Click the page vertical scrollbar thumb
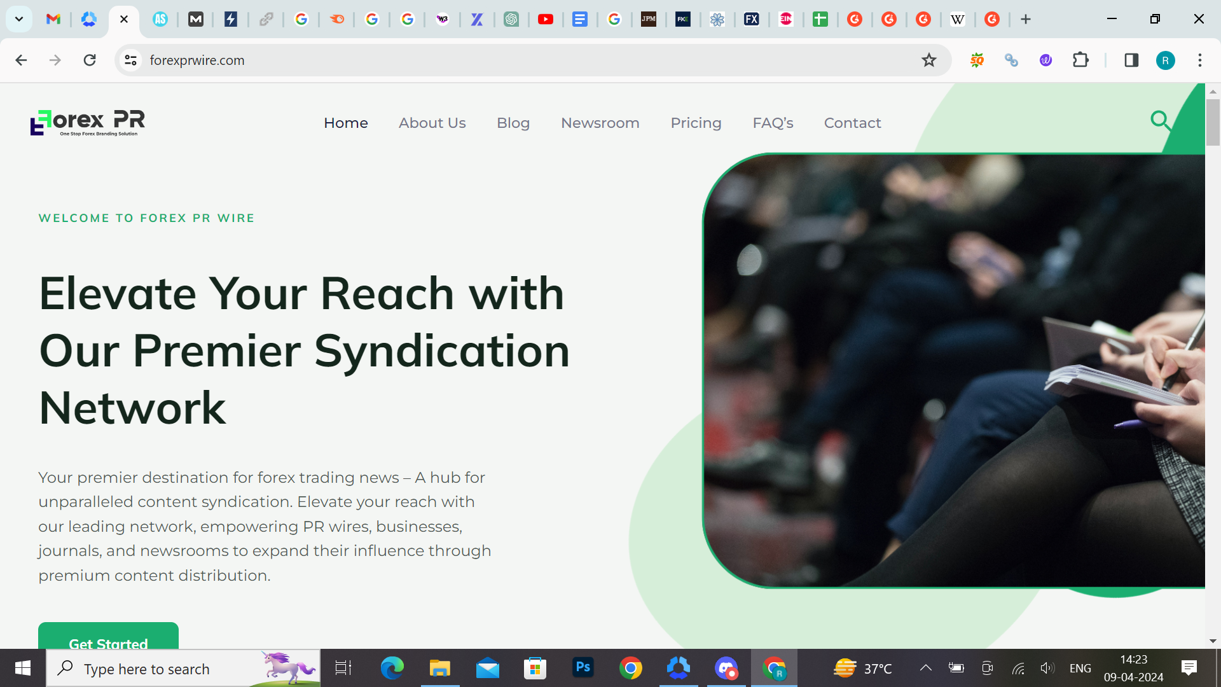Screen dimensions: 1221x687 click(1213, 122)
